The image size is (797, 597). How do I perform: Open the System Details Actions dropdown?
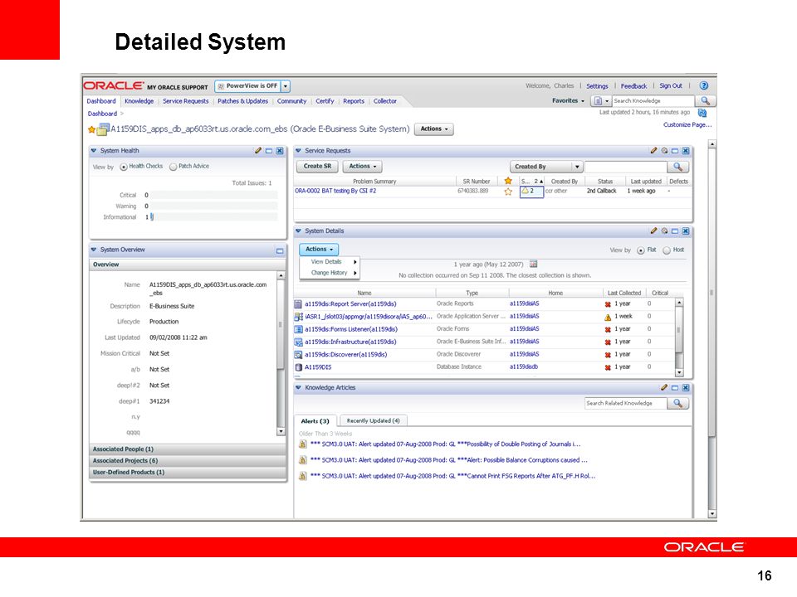pos(319,250)
